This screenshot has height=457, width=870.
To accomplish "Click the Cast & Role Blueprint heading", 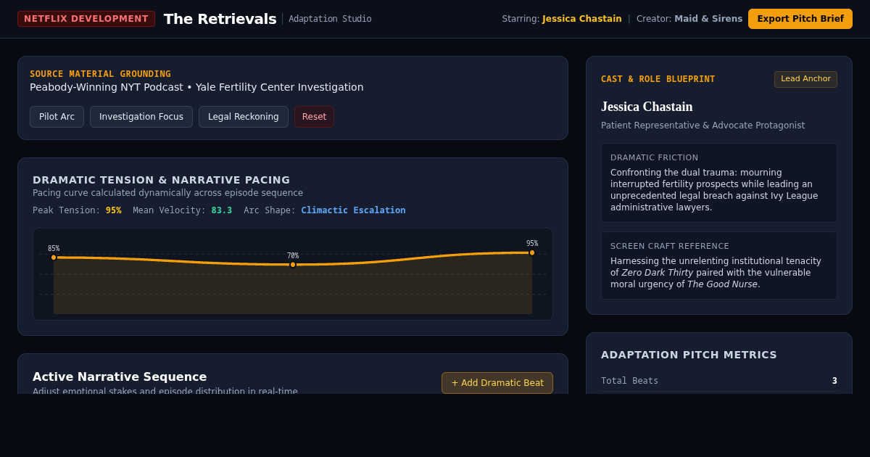I will pyautogui.click(x=658, y=79).
